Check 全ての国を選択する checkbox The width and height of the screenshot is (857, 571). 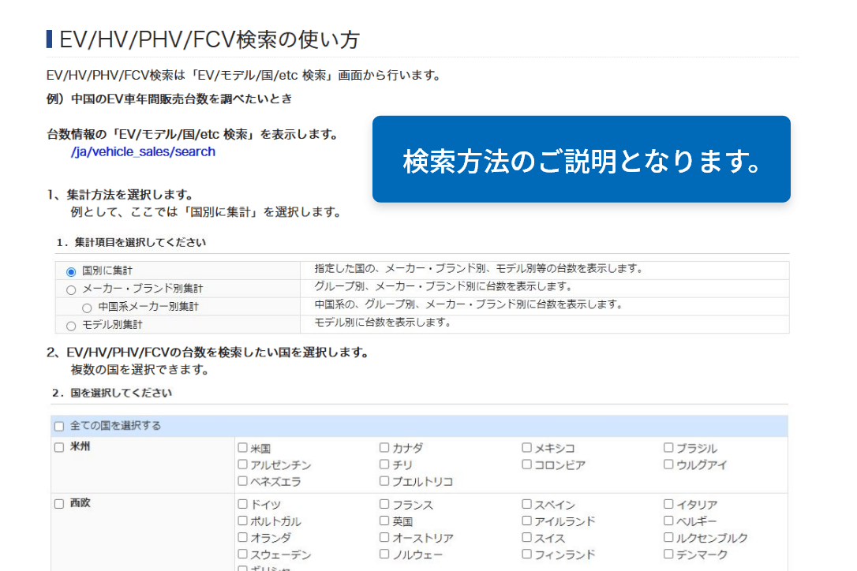click(59, 426)
